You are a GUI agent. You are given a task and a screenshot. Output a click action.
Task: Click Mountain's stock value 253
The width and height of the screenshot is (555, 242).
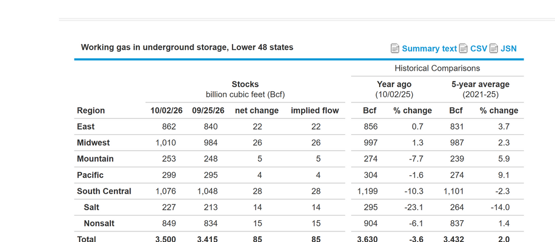[169, 159]
